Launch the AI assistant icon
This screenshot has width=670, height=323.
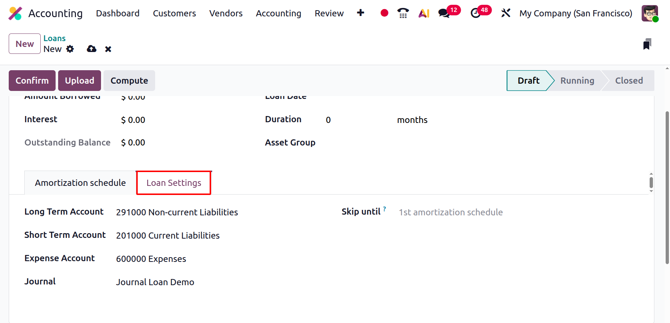(x=424, y=13)
